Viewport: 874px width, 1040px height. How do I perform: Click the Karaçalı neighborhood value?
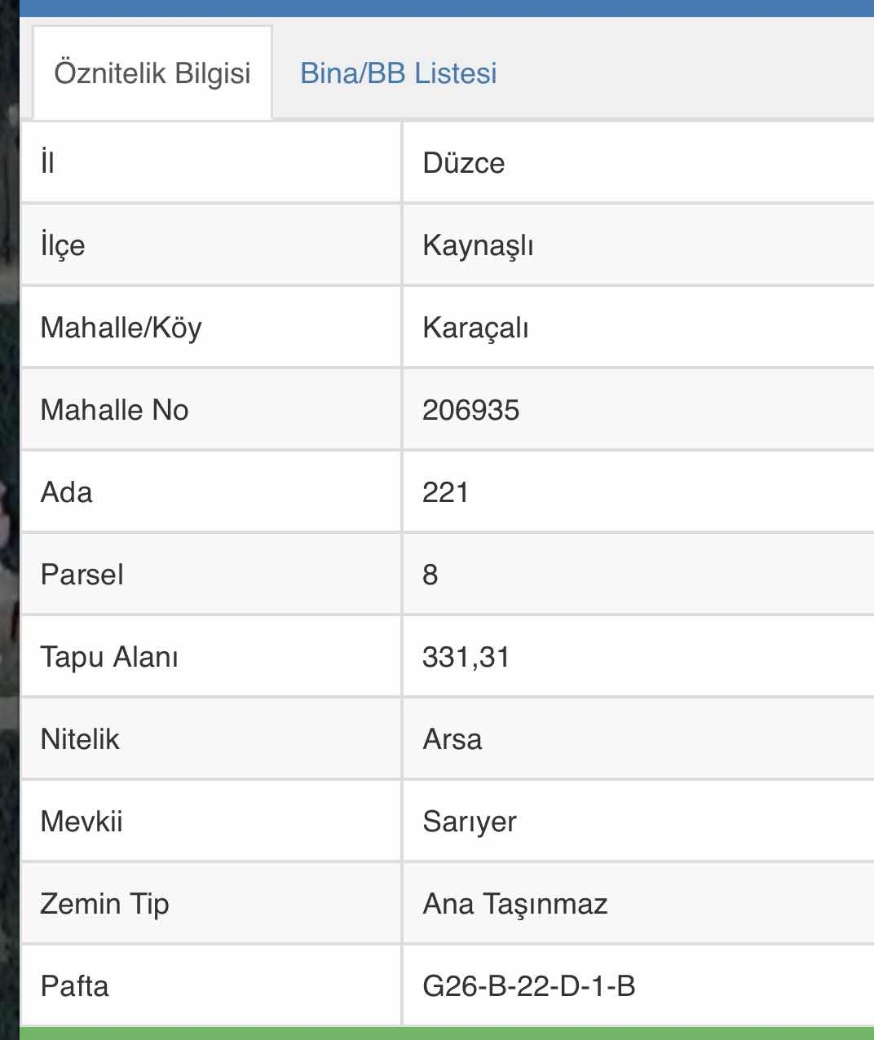475,328
